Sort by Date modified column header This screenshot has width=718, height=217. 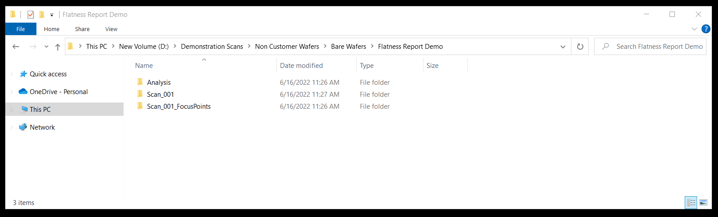coord(301,66)
